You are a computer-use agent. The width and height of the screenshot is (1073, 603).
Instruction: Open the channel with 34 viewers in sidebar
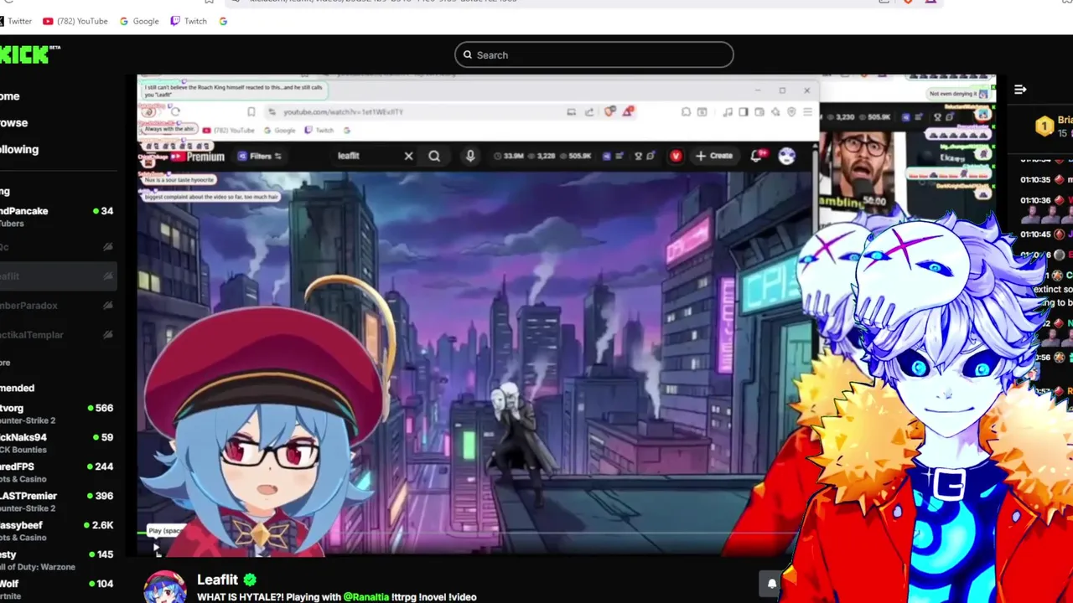57,217
